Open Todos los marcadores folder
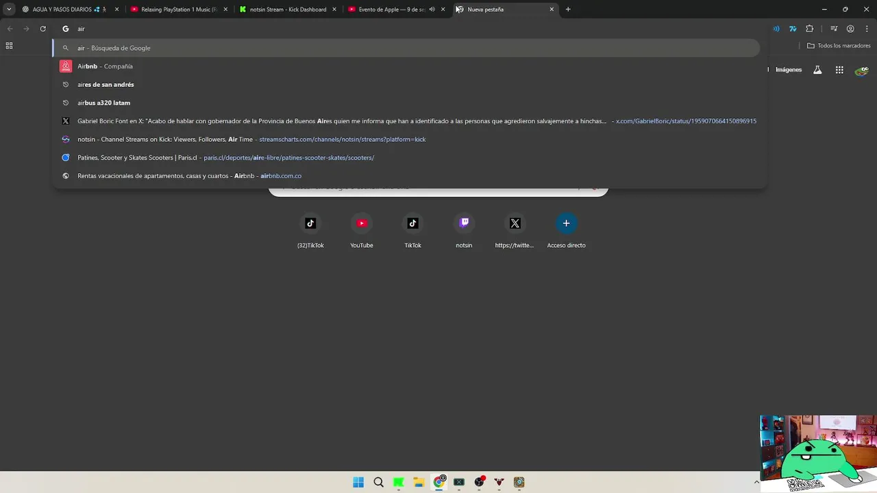The image size is (877, 493). 839,46
